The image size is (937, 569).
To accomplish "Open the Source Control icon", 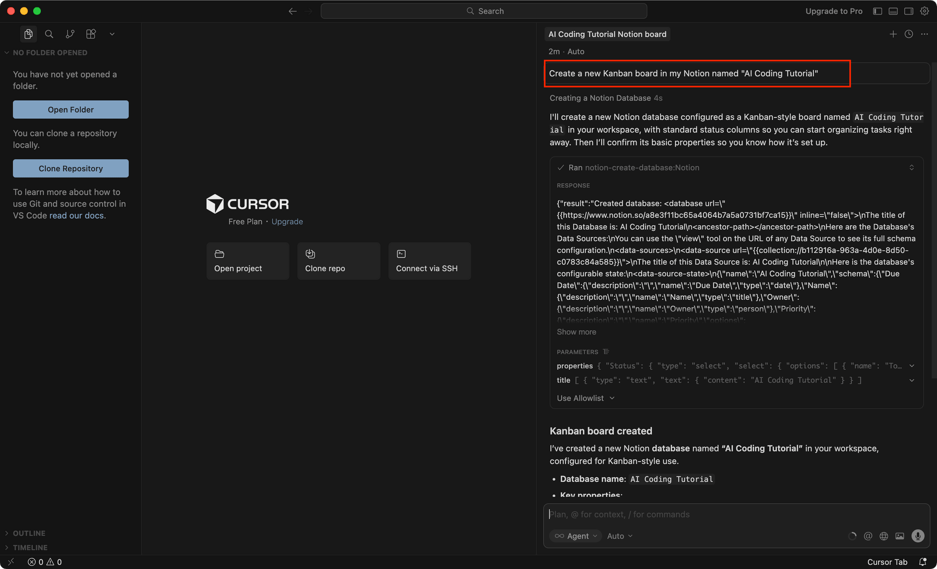I will pyautogui.click(x=70, y=34).
